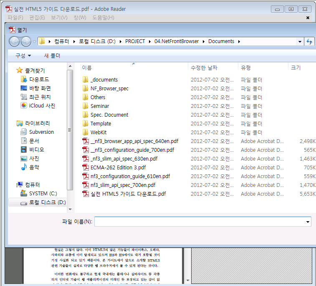Select 로컬 디스크 (D:) breadcrumb segment
The width and height of the screenshot is (316, 286).
point(97,41)
